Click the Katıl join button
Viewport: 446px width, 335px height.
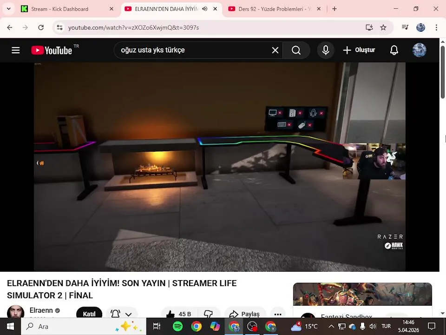(89, 313)
